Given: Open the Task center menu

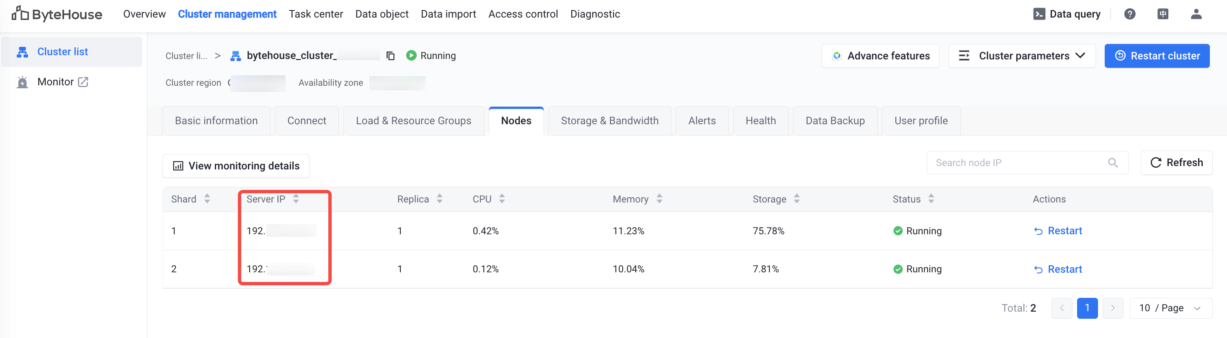Looking at the screenshot, I should tap(316, 14).
